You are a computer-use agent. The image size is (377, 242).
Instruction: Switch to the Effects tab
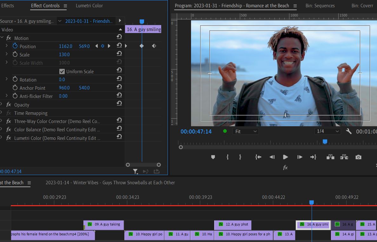[x=7, y=5]
